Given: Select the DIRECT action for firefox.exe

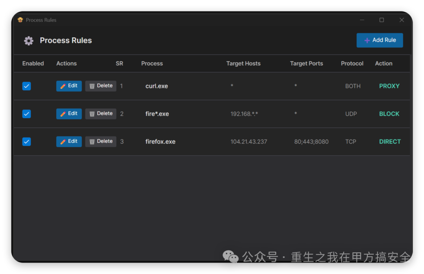Looking at the screenshot, I should coord(390,142).
